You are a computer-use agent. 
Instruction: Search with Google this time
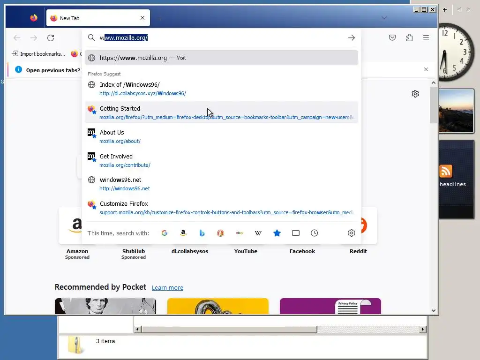tap(165, 233)
